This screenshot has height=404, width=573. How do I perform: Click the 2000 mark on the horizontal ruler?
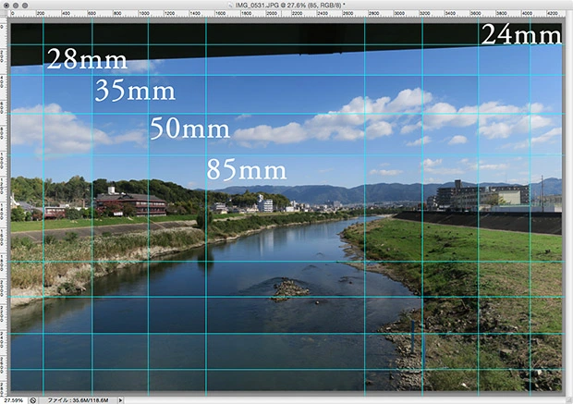pos(271,14)
